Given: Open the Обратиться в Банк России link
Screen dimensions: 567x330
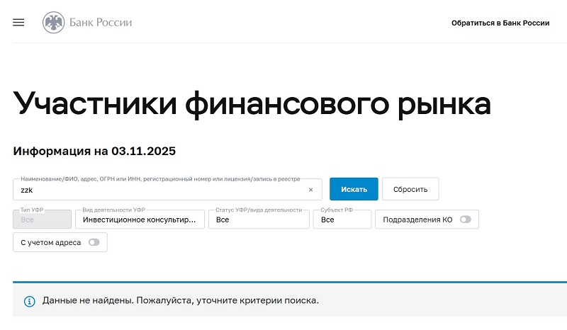Looking at the screenshot, I should (x=500, y=23).
